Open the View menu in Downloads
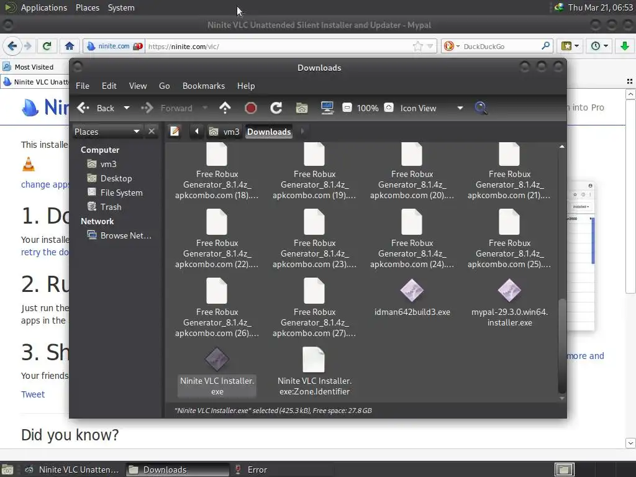Screen dimensions: 636x477 point(138,86)
